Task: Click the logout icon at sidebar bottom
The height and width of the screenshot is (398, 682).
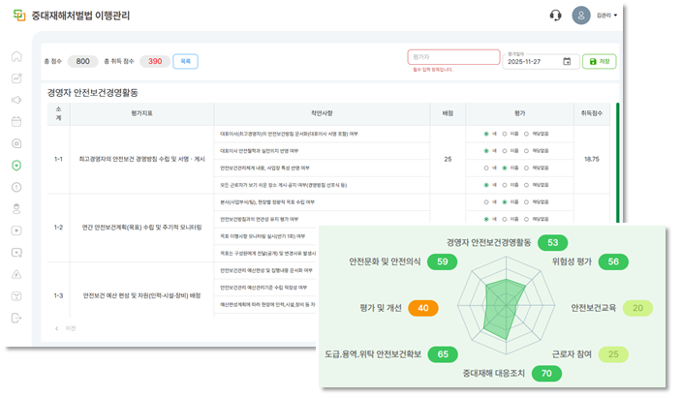Action: (15, 318)
